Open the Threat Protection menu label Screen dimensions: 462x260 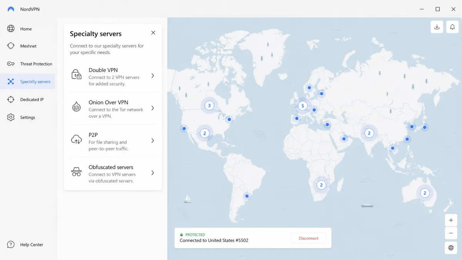36,64
